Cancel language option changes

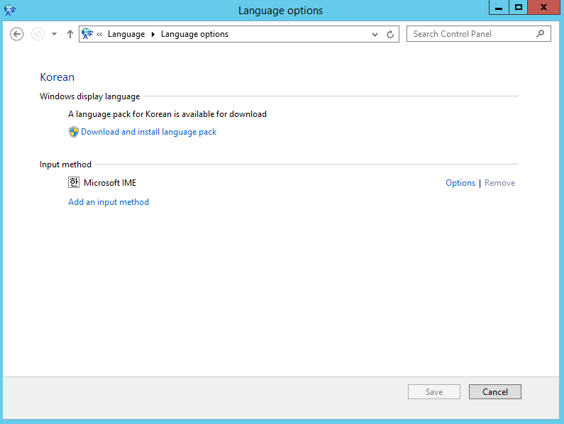coord(495,391)
